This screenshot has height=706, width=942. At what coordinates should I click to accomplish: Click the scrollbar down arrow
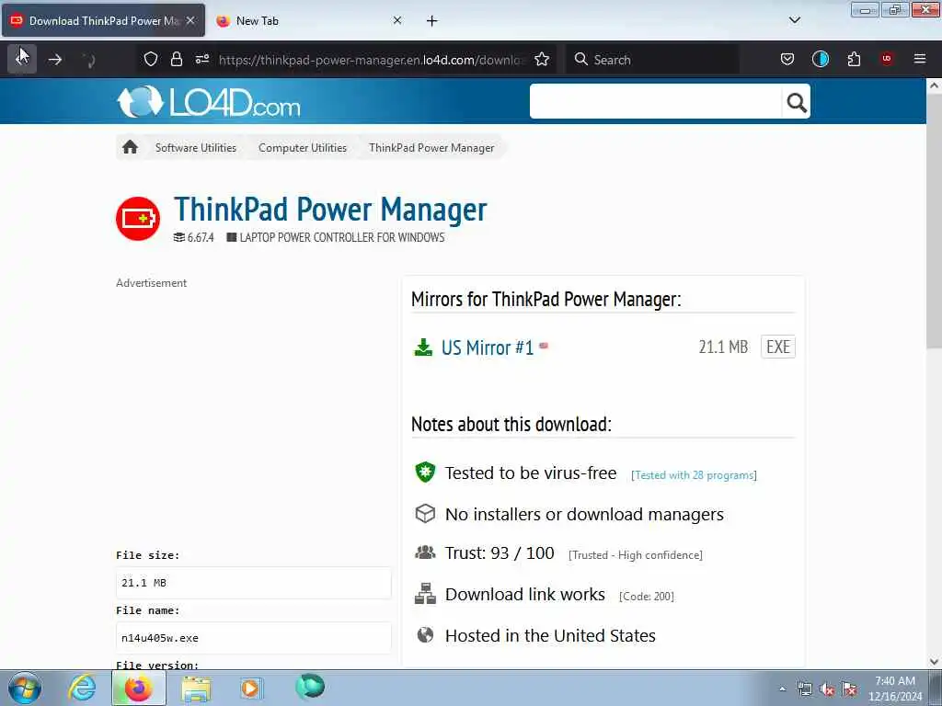(x=934, y=662)
